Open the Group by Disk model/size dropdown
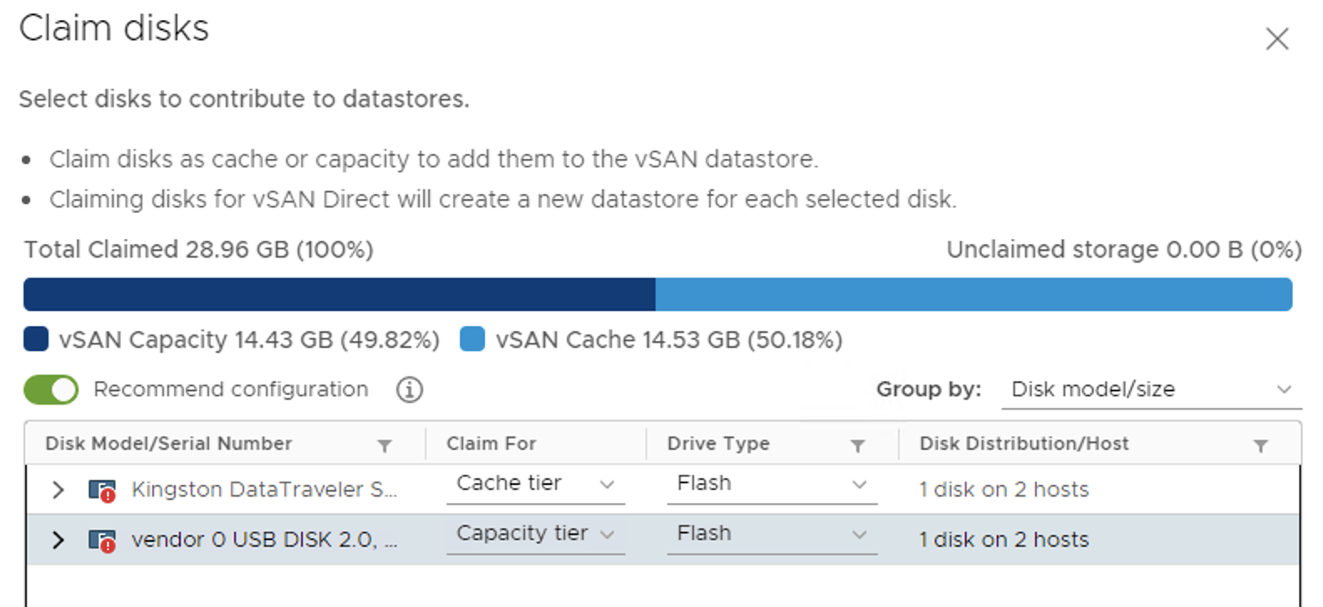This screenshot has height=607, width=1323. click(1152, 390)
